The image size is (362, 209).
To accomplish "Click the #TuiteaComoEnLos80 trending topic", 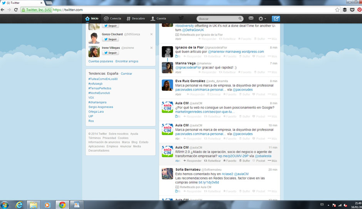I will click(103, 79).
